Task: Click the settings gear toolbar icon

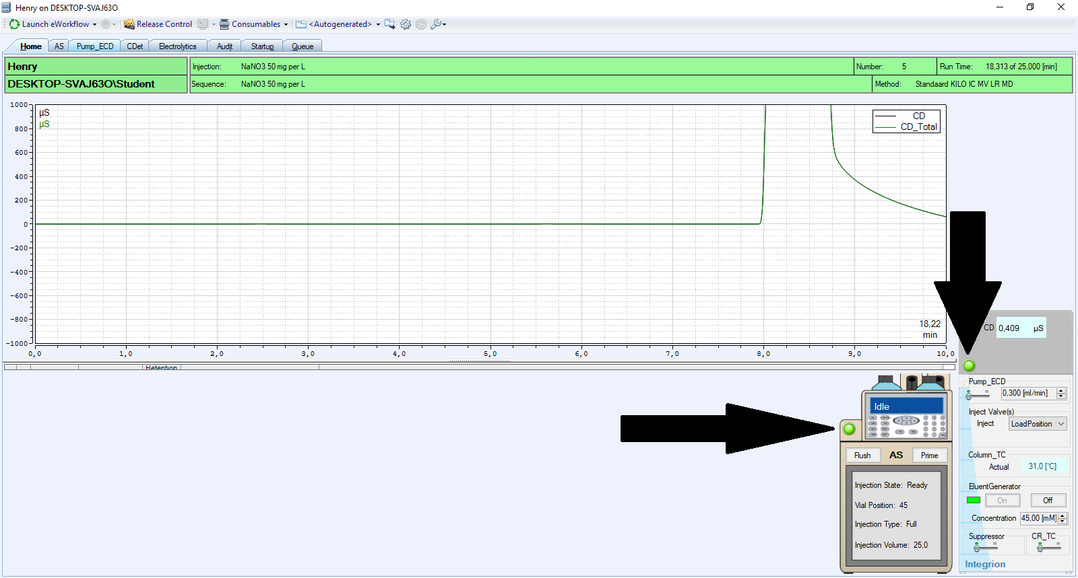Action: [x=406, y=24]
